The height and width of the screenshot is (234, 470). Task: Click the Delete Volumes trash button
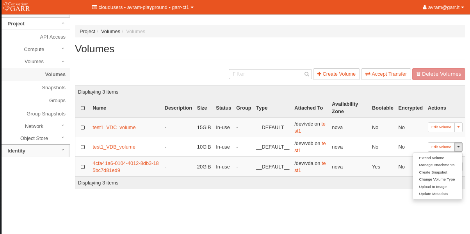pos(439,74)
